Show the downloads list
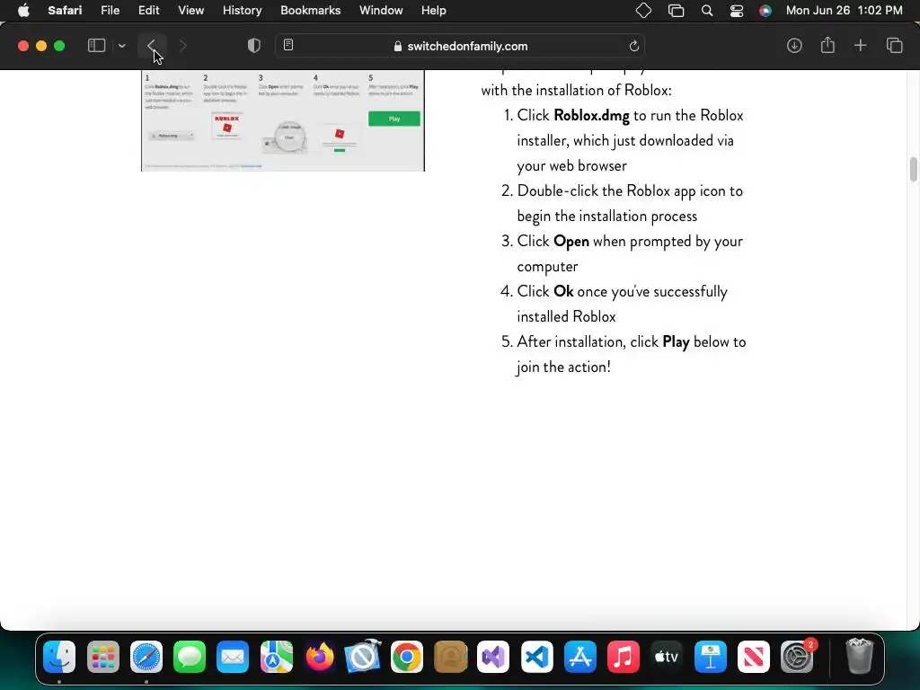 point(794,46)
